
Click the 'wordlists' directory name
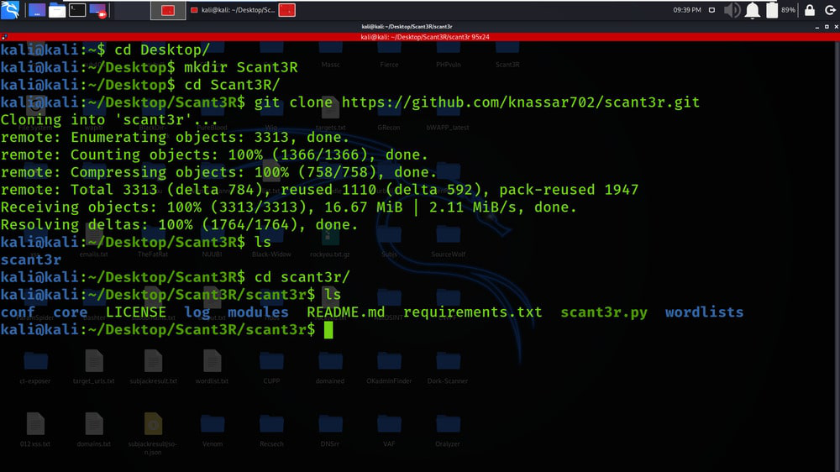[704, 312]
